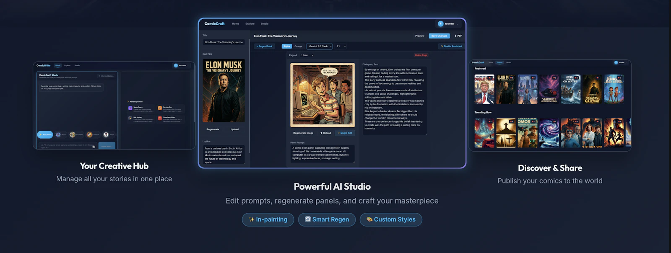Click the dice icon in the idea prompt box
The width and height of the screenshot is (671, 253).
pyautogui.click(x=94, y=147)
